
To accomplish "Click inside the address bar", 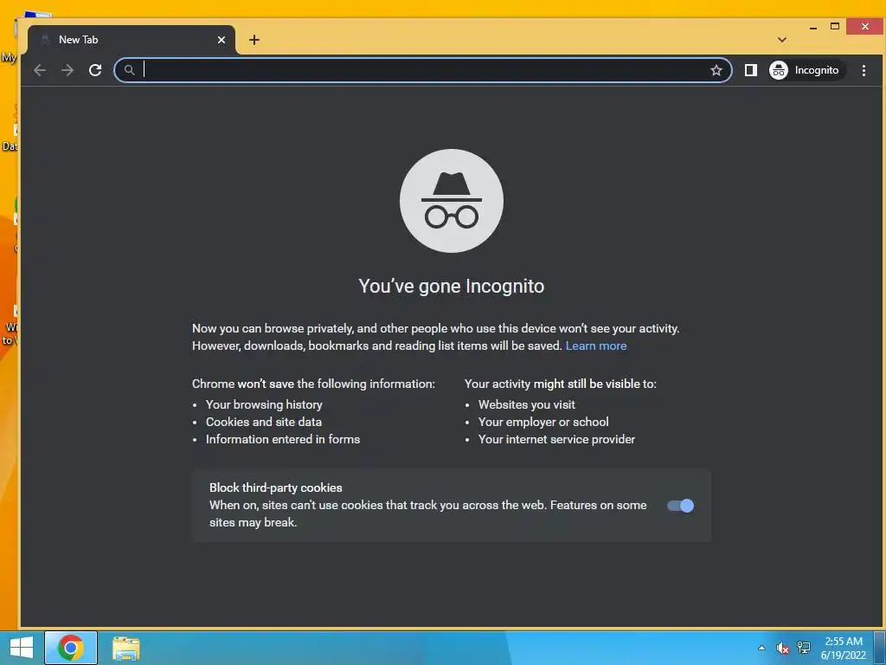I will (x=422, y=70).
